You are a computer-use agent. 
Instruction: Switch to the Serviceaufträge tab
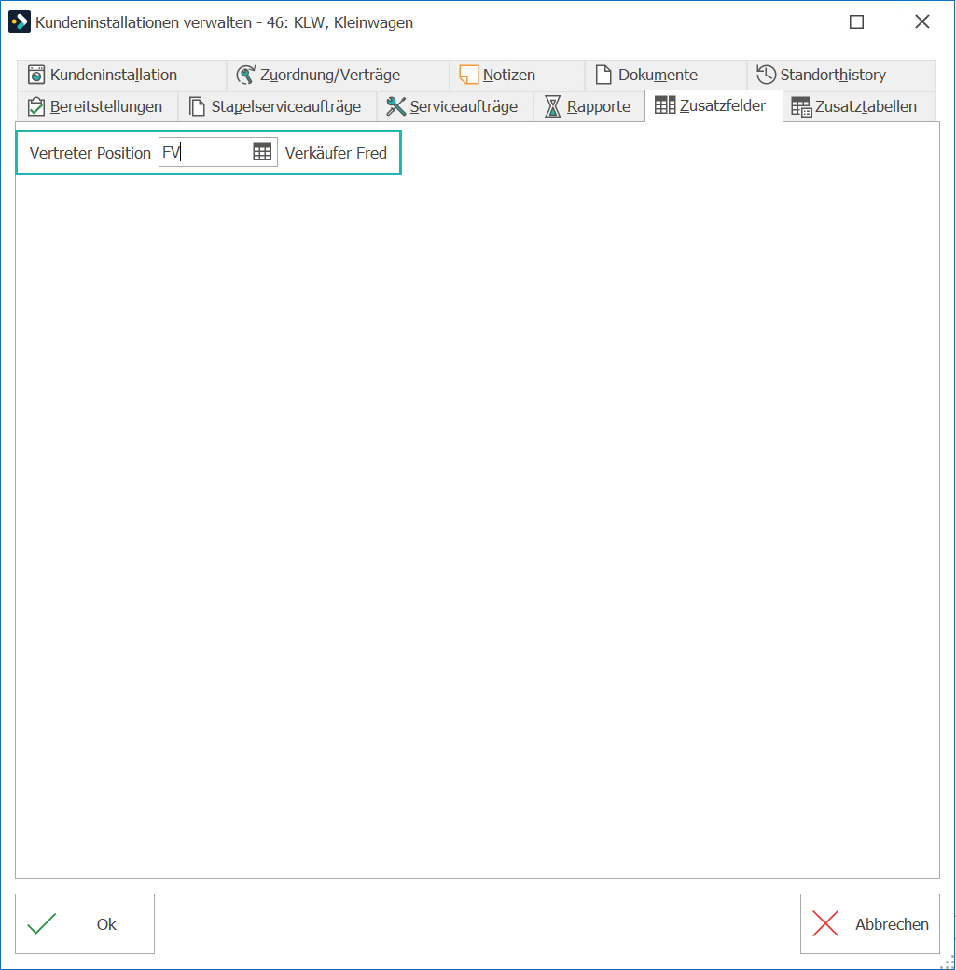pos(455,106)
